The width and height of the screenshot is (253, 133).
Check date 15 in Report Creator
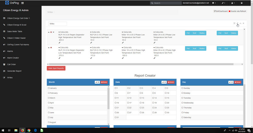point(165,98)
